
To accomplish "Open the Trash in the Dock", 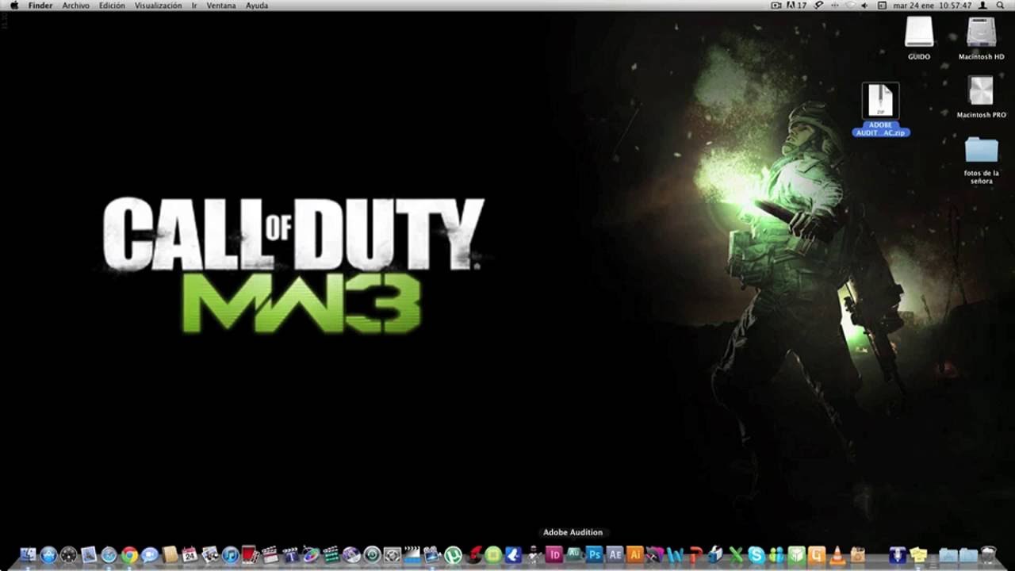I will point(988,554).
